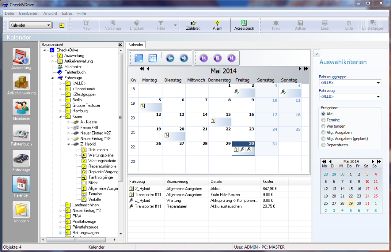This screenshot has width=391, height=252.
Task: Go to next month with blue arrow
Action: [184, 58]
